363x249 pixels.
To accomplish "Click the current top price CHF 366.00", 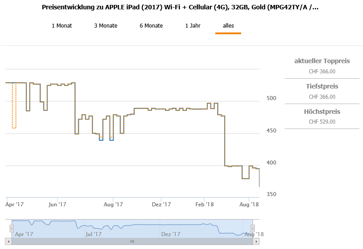I will click(x=322, y=71).
